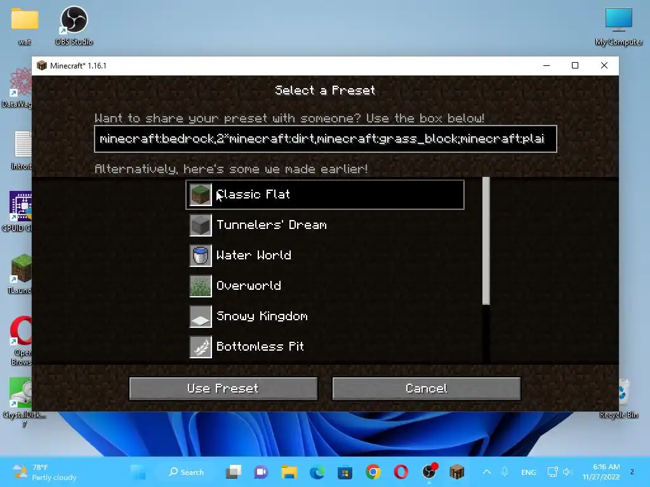Choose the Water World preset label
Screen dimensions: 650x487
click(x=254, y=255)
